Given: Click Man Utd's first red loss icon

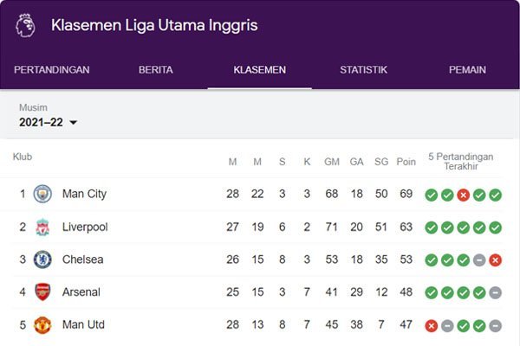Looking at the screenshot, I should [431, 326].
